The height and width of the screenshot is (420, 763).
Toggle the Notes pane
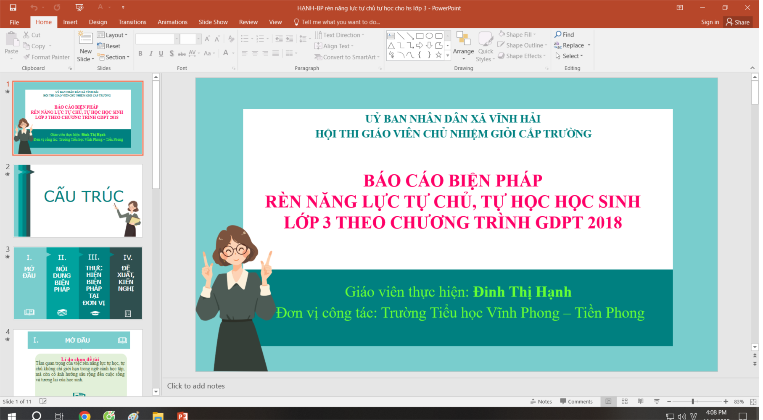point(541,402)
